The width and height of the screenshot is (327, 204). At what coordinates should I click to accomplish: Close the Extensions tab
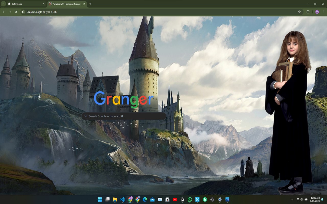tap(43, 4)
